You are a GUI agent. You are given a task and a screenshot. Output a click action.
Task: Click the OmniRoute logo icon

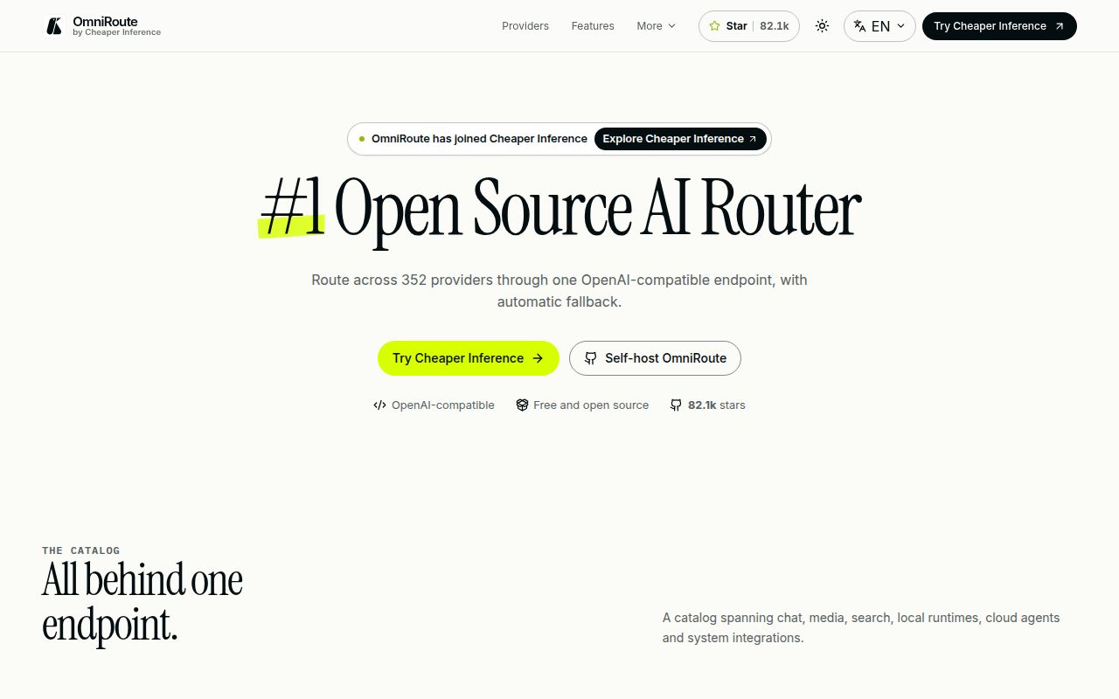tap(54, 26)
